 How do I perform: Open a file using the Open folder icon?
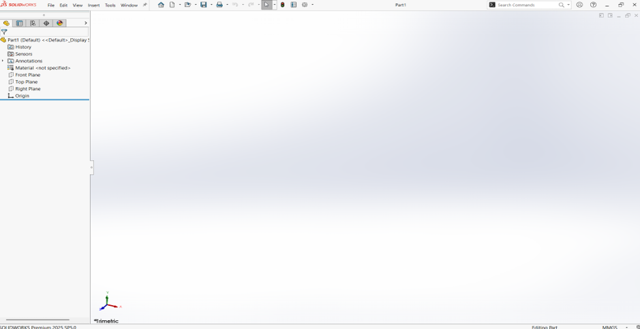[x=187, y=5]
